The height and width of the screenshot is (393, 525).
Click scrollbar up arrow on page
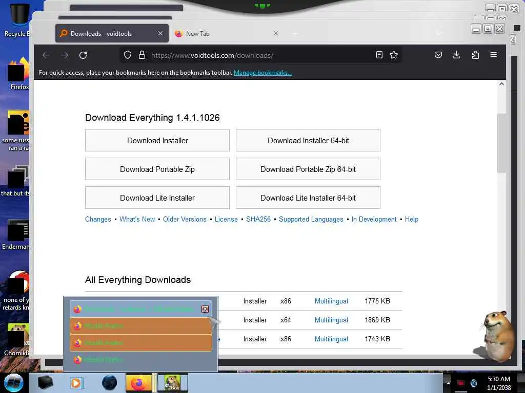[x=501, y=84]
